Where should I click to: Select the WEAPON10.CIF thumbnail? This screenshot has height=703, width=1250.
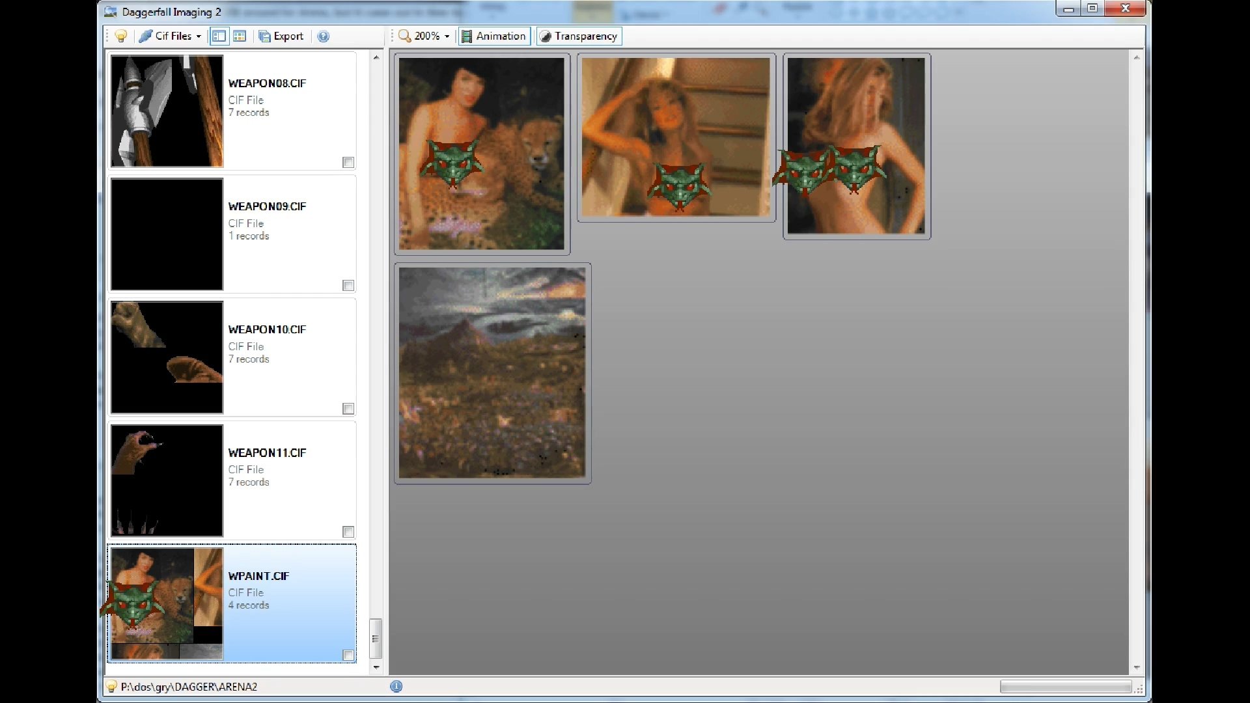click(x=167, y=357)
